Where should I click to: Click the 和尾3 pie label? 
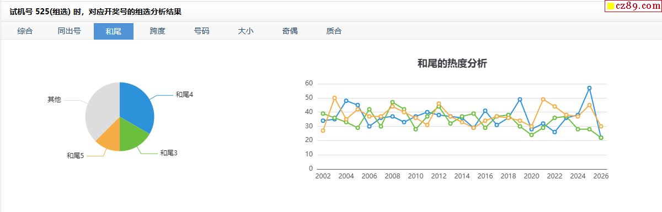coord(169,153)
